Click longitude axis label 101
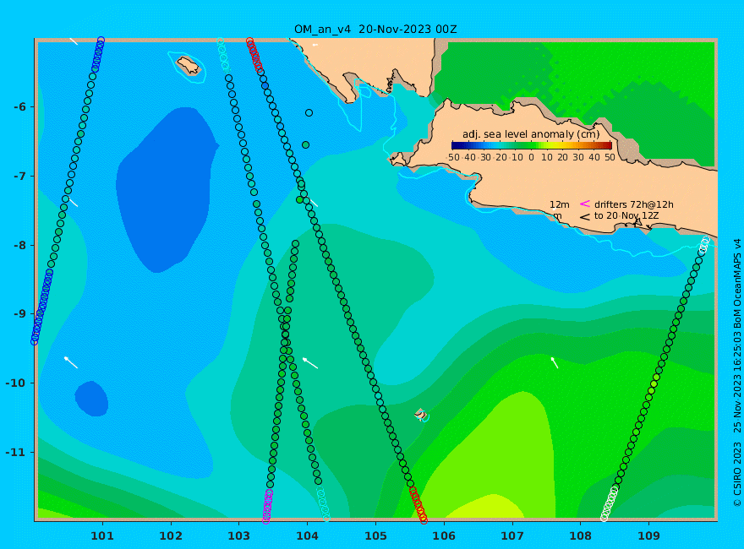 pos(102,535)
